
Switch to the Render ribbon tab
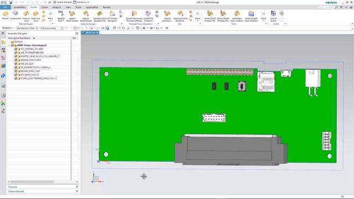107,7
